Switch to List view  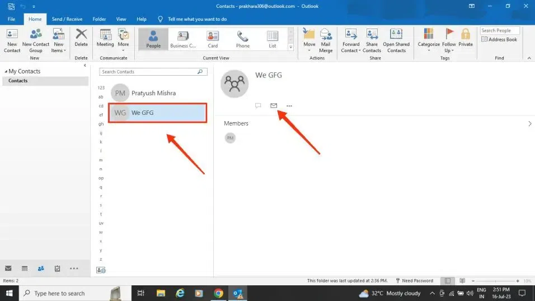click(273, 39)
